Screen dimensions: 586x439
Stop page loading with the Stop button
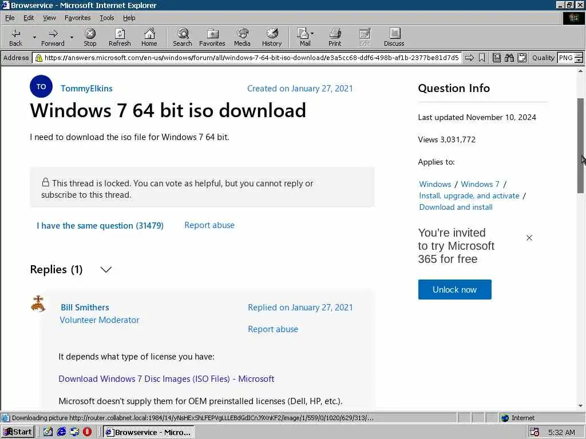click(90, 37)
